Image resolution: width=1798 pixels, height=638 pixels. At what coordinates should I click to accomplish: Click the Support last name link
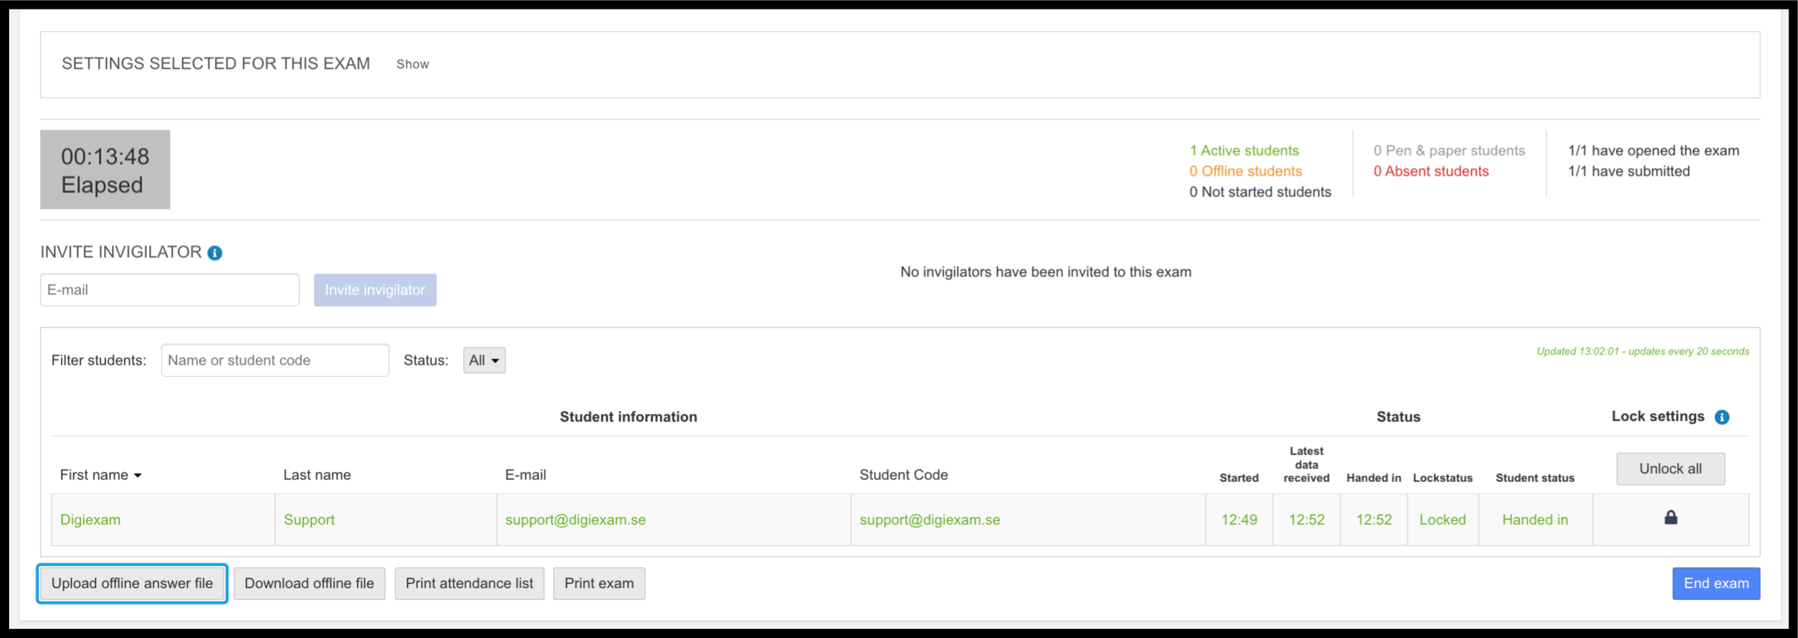point(309,520)
